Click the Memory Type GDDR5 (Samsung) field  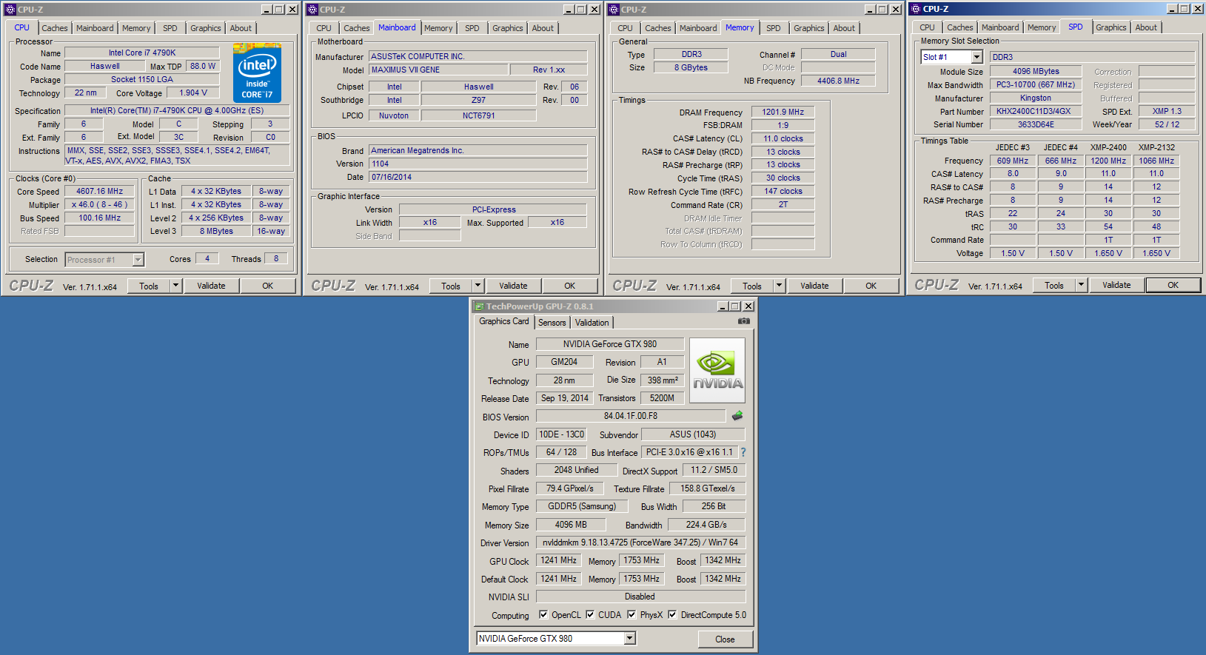(x=582, y=506)
